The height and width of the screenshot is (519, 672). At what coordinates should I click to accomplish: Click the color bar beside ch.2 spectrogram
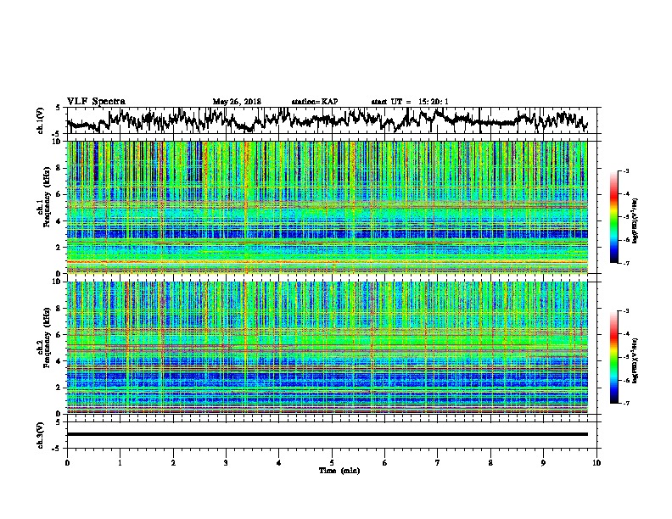(x=613, y=357)
